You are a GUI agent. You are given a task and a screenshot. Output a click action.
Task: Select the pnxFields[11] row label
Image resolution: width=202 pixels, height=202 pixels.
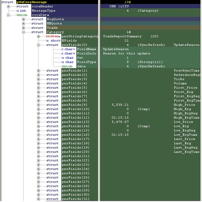click(75, 113)
